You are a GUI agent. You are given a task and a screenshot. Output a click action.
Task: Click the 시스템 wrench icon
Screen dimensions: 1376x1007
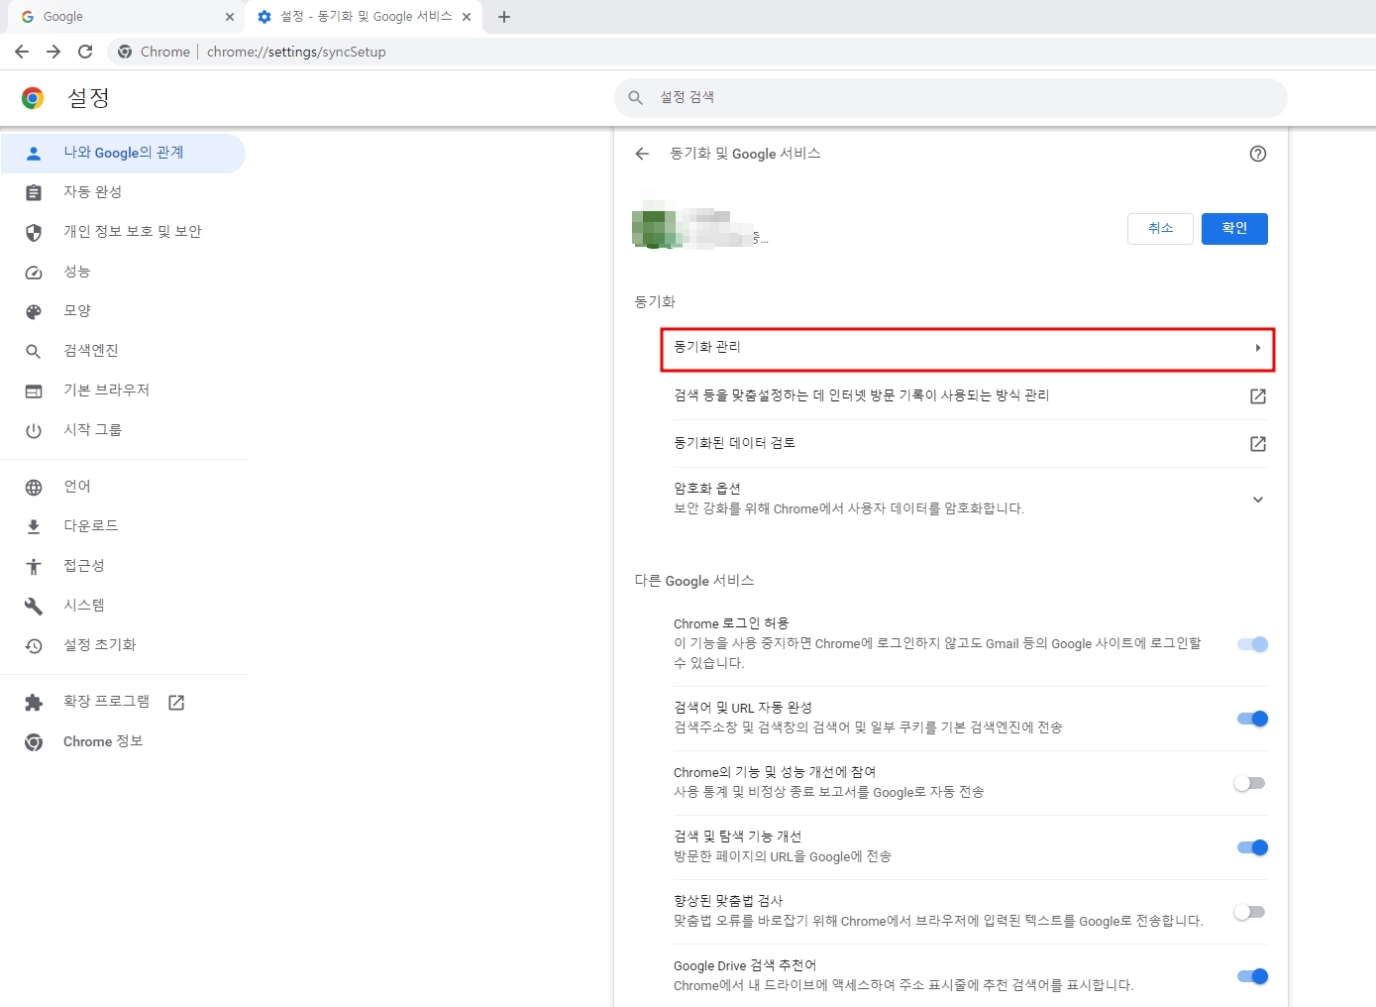[x=34, y=606]
